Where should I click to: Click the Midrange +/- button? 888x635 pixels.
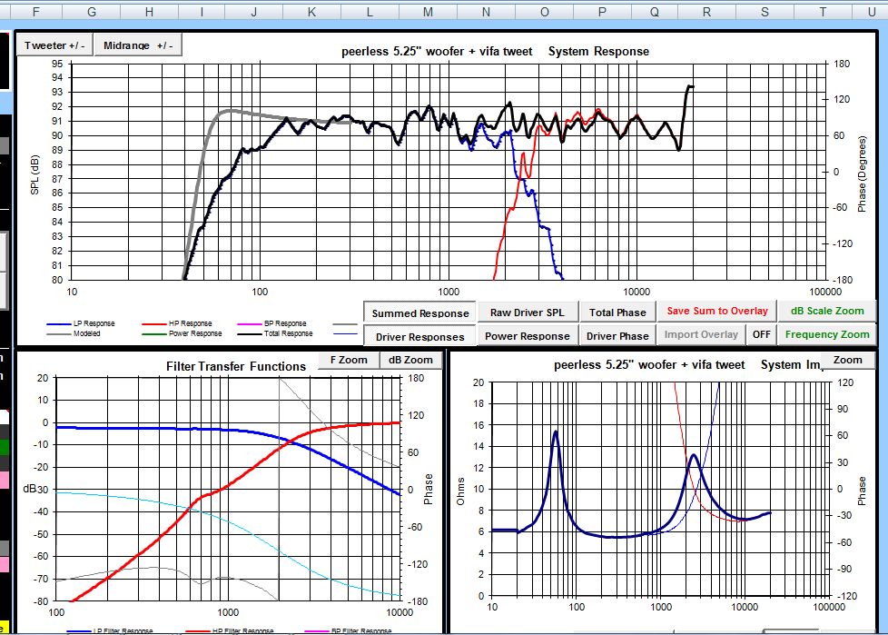pyautogui.click(x=138, y=45)
